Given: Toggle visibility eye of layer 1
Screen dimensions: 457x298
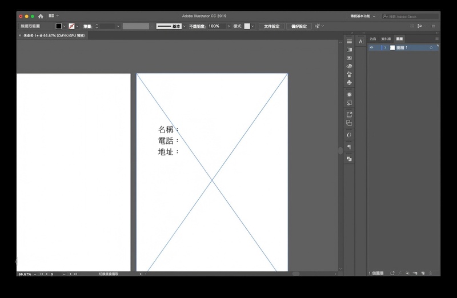Looking at the screenshot, I should (372, 47).
